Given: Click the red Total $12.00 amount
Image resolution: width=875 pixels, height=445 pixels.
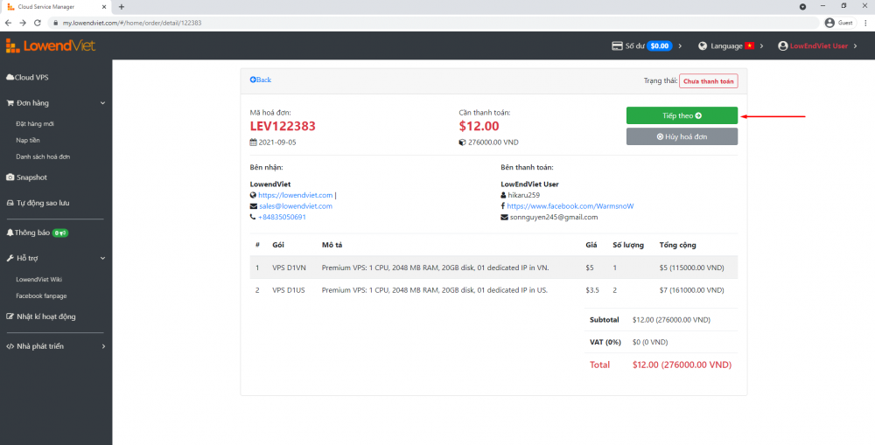Looking at the screenshot, I should (682, 365).
